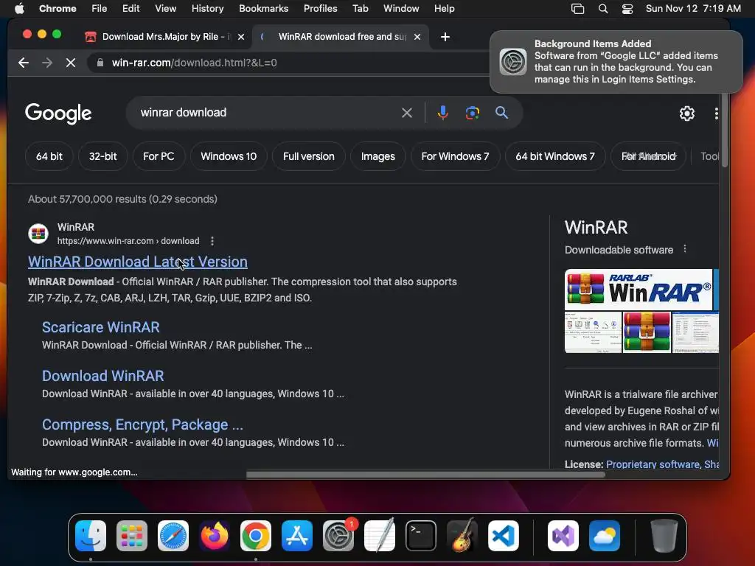This screenshot has width=755, height=566.
Task: Open the Compress, Encrypt, Package link
Action: point(142,424)
